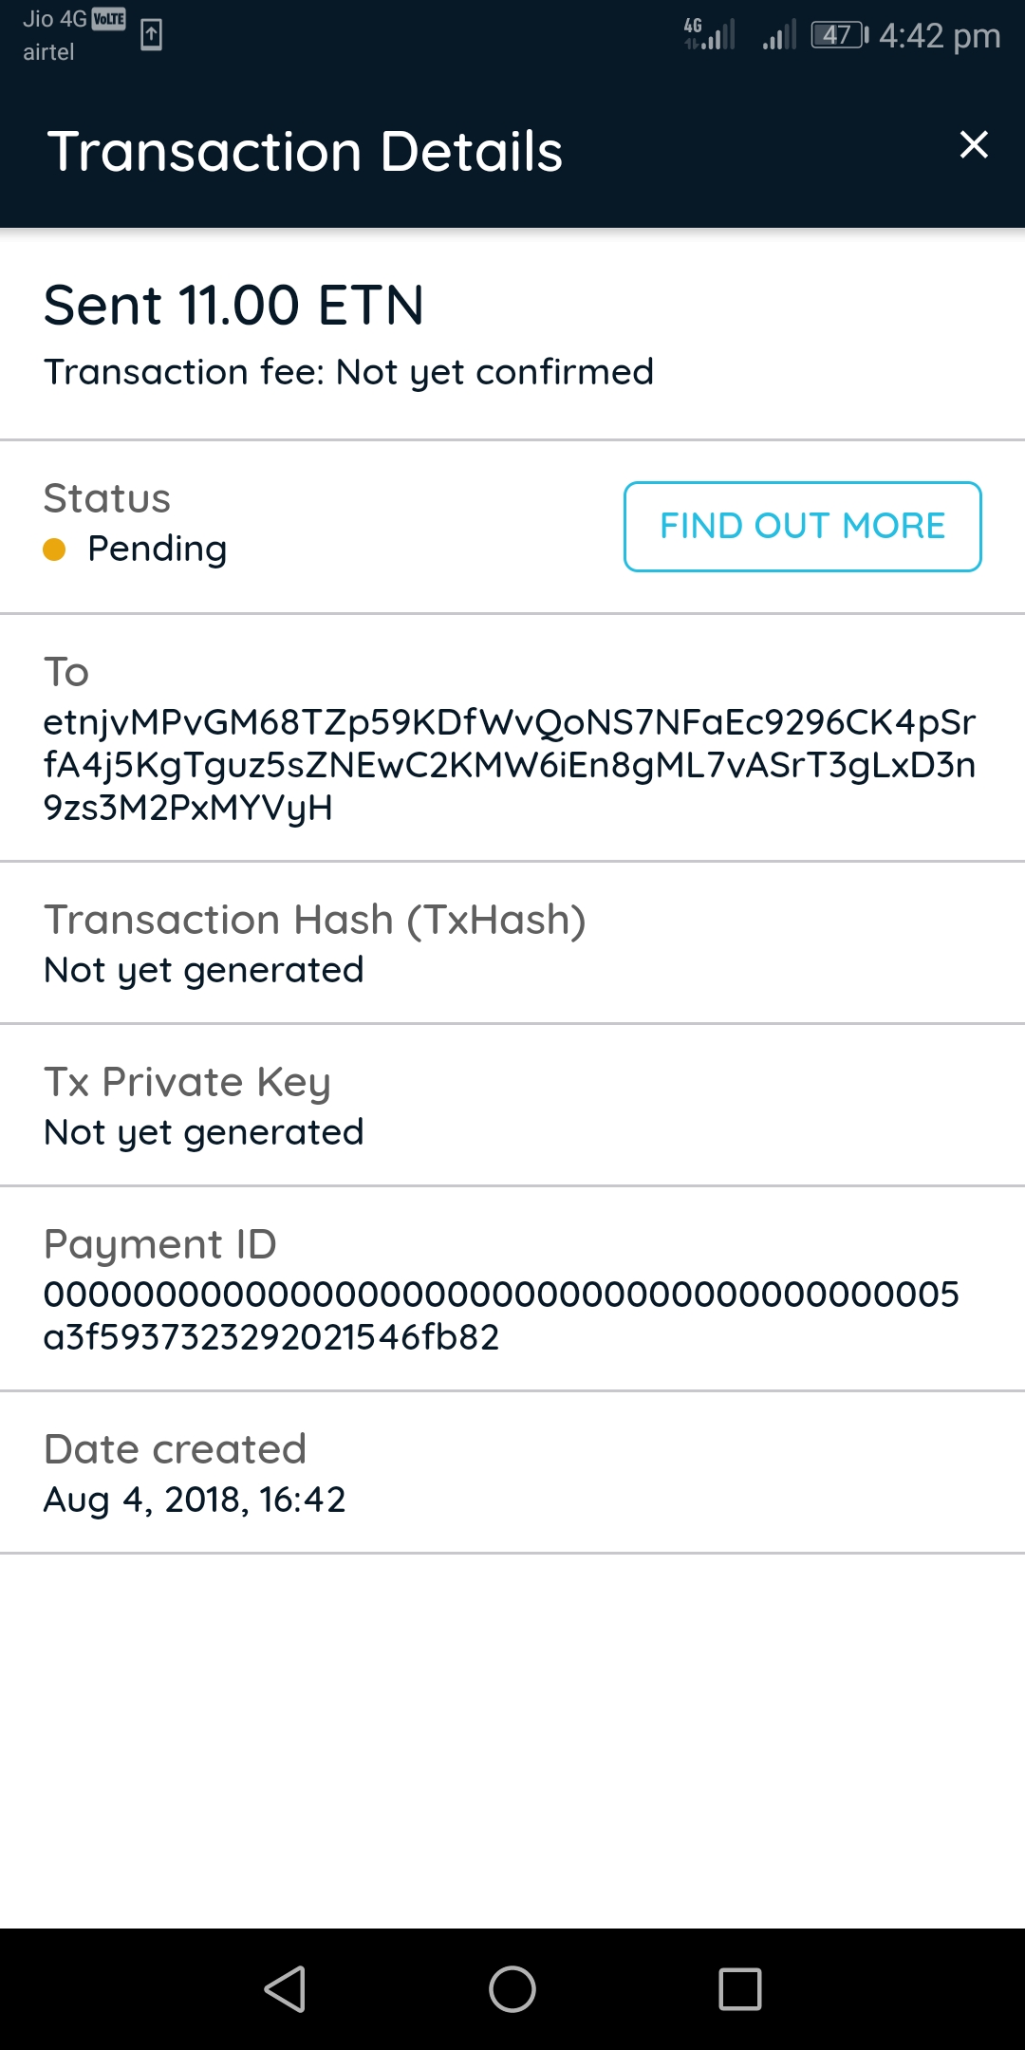Tap the recipient ETN wallet address
The height and width of the screenshot is (2050, 1025).
point(510,765)
